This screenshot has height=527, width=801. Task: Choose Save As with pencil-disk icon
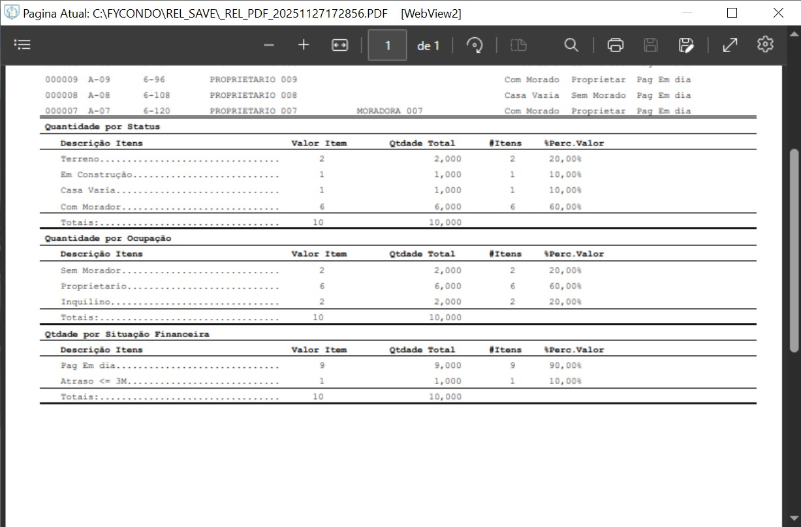tap(685, 45)
